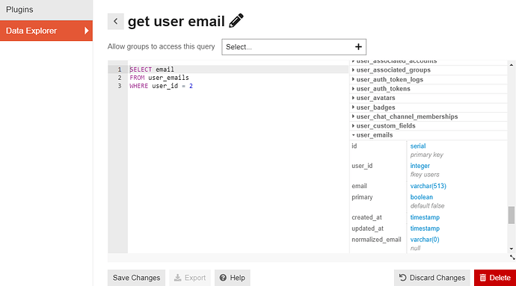
Task: Click the 'updated_at' column name
Action: [367, 229]
